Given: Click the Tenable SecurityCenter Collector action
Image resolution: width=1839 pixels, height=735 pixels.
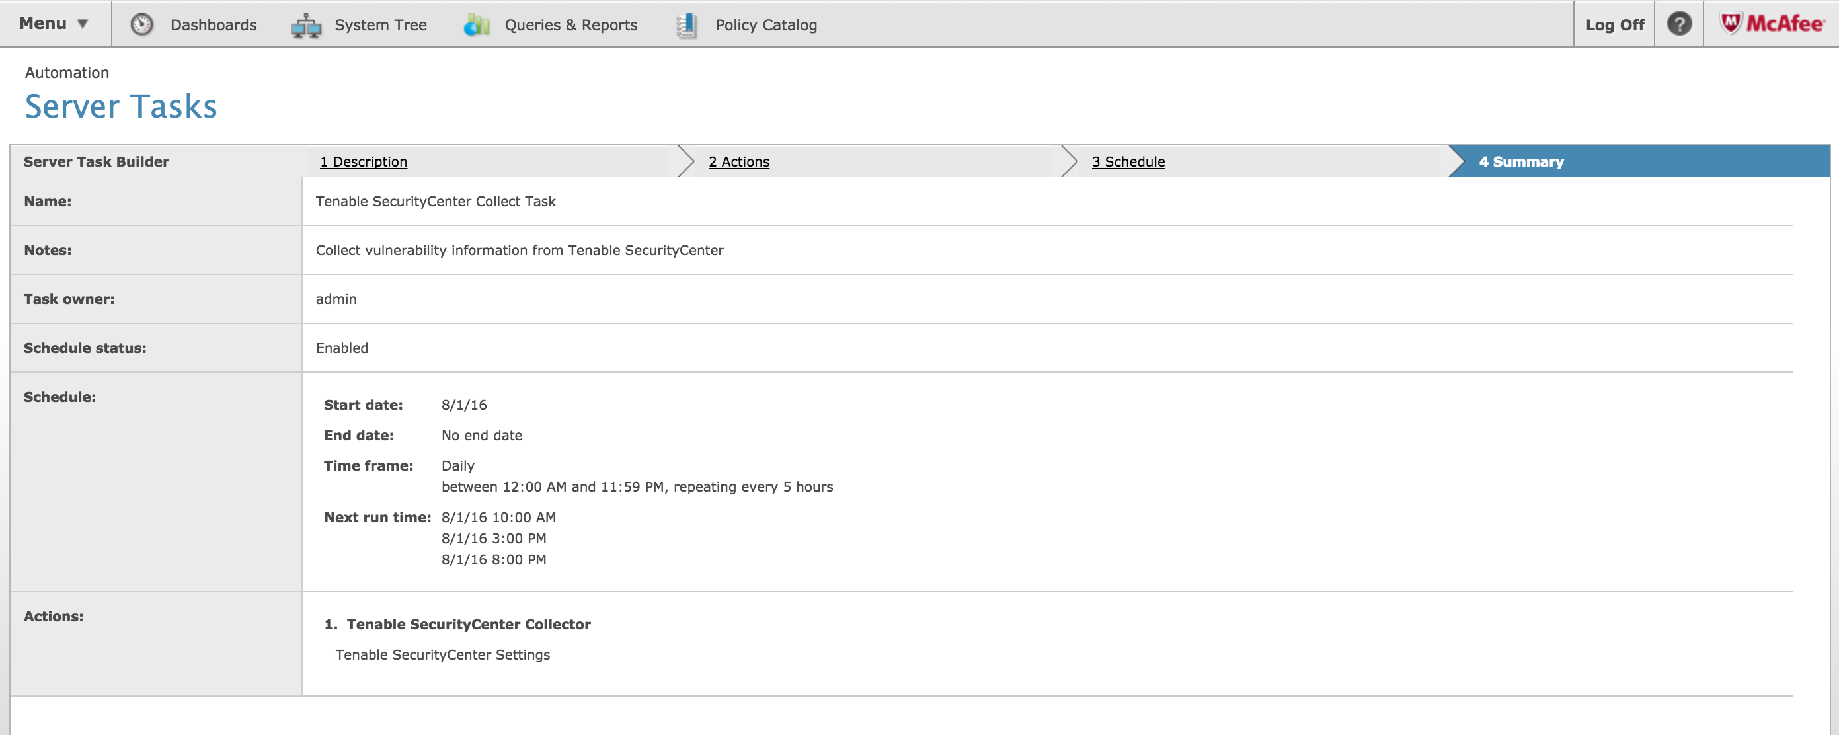Looking at the screenshot, I should pos(468,624).
